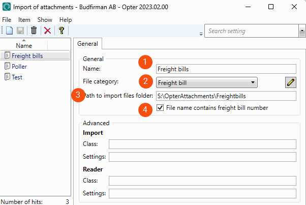Click the Opter app icon in title bar
Image resolution: width=306 pixels, height=205 pixels.
[x=7, y=7]
